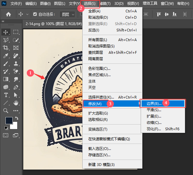The image size is (193, 175).
Task: Choose 收缩(C)... in the submenu
Action: [x=163, y=123]
